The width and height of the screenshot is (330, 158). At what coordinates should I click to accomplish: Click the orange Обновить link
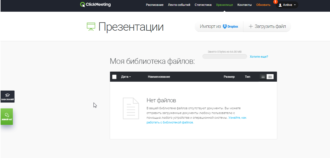pos(263,5)
